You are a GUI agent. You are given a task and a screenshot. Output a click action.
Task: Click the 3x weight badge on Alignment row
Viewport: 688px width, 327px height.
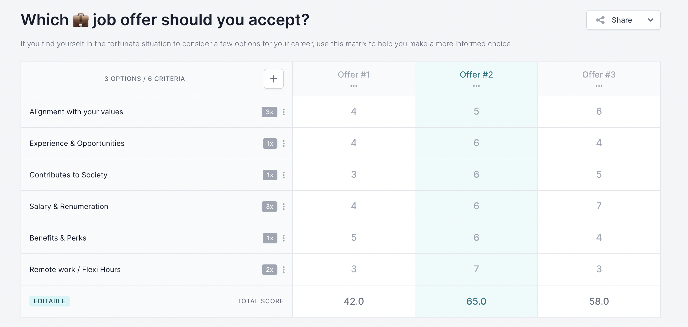pyautogui.click(x=270, y=112)
